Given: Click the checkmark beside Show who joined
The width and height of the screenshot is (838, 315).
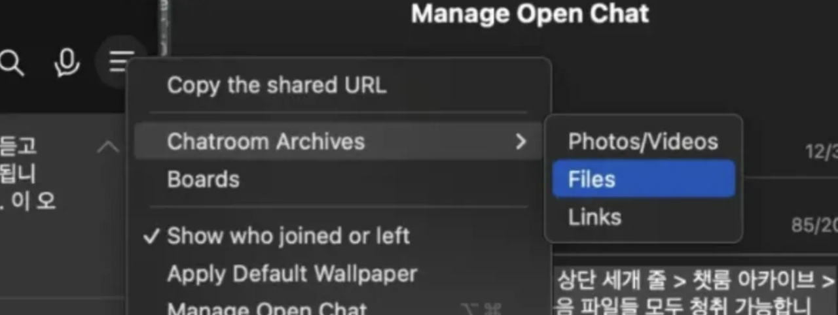Looking at the screenshot, I should coord(152,236).
